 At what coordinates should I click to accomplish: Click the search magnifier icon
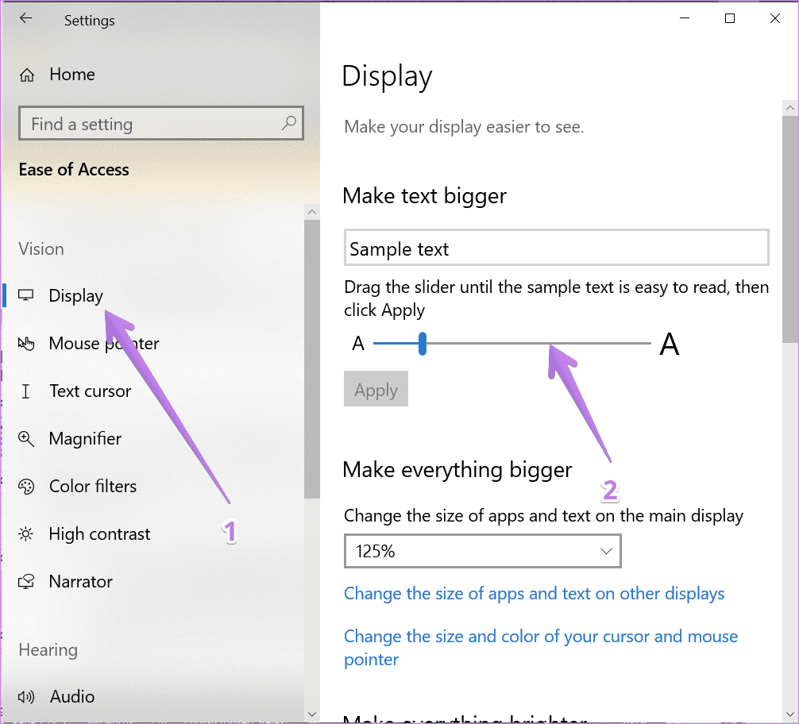289,123
